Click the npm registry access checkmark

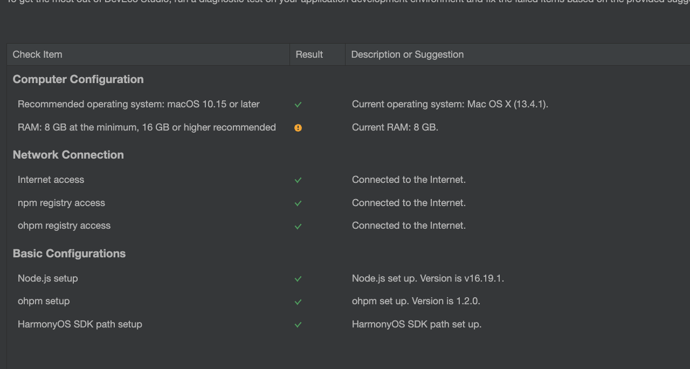[x=298, y=203]
